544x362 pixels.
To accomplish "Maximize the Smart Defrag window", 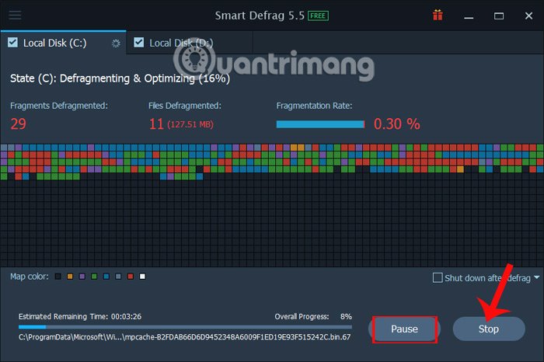I will point(499,16).
